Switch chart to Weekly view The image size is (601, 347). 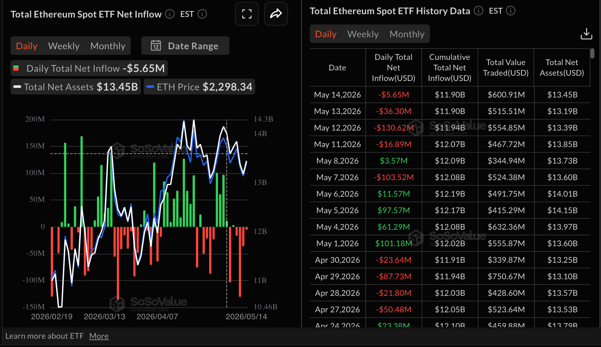click(x=64, y=46)
